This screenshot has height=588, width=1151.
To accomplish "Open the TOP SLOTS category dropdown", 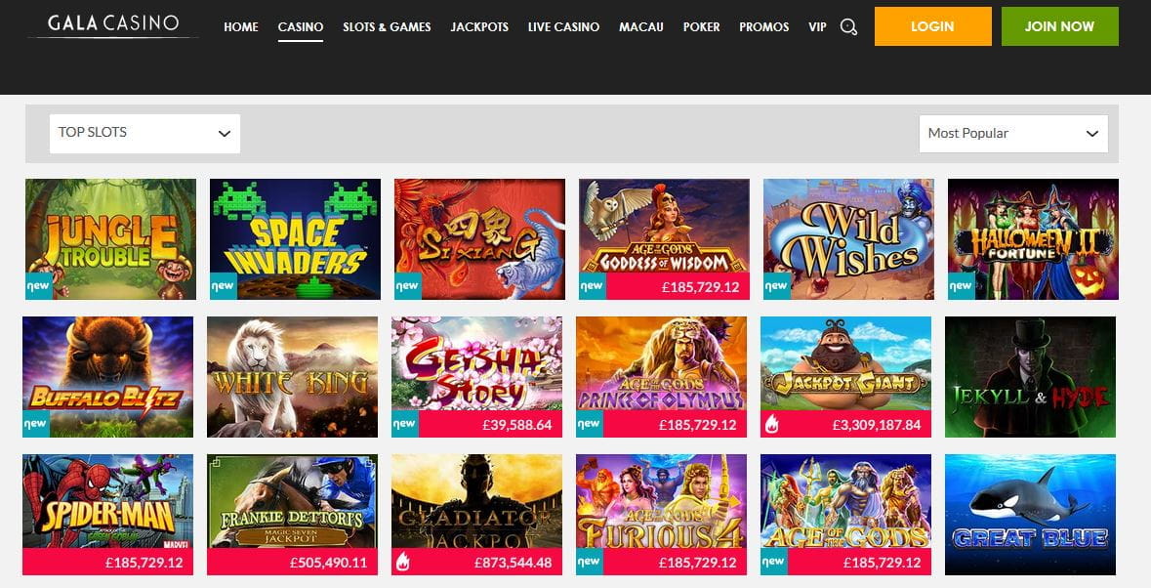I will pyautogui.click(x=144, y=134).
